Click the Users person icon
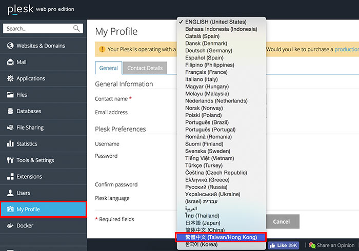The image size is (359, 251). tap(10, 193)
